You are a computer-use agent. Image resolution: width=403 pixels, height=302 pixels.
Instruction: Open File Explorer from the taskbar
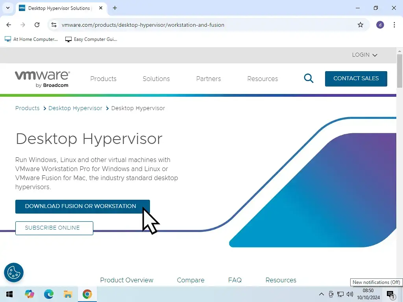(68, 294)
